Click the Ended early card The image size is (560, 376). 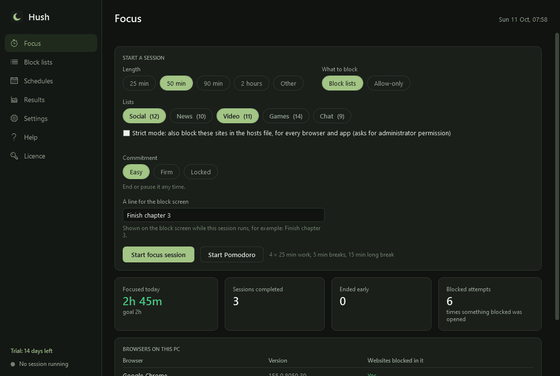[x=382, y=304]
